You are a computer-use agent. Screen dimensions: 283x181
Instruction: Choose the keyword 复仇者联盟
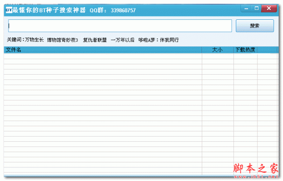click(95, 40)
